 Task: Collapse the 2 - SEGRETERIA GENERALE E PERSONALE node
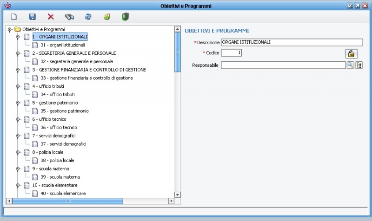click(18, 53)
